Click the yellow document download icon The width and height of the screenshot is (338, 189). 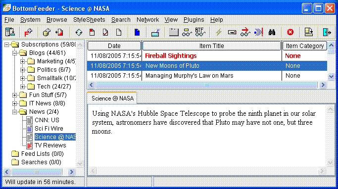pos(308,32)
